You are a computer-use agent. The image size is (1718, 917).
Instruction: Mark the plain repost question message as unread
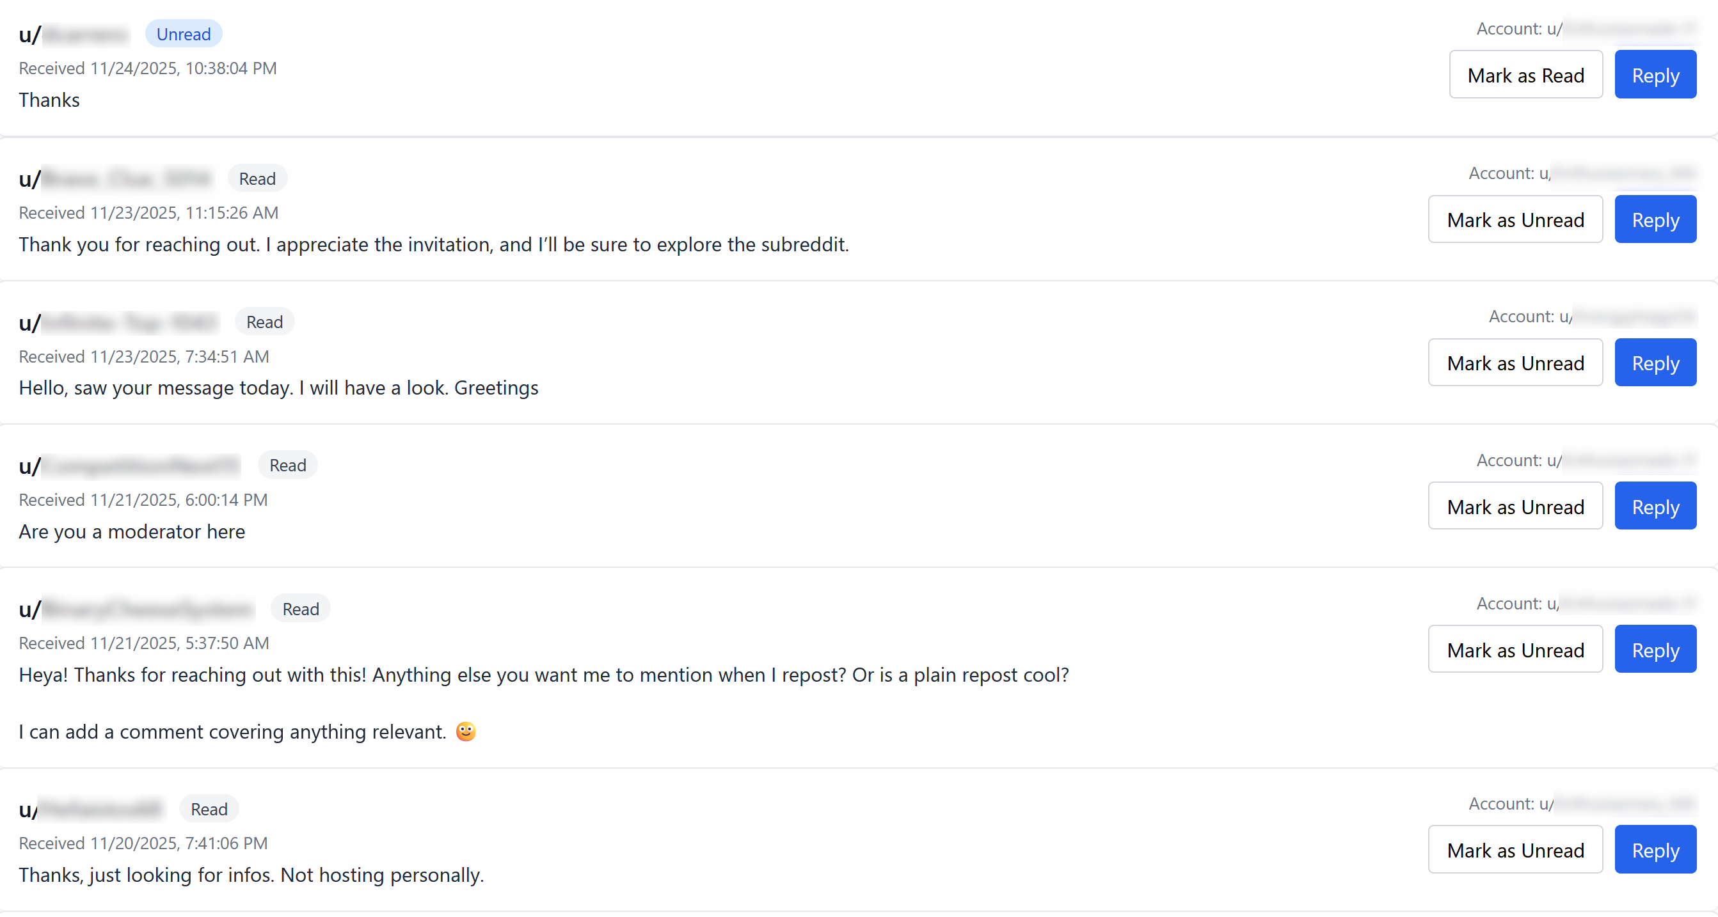pyautogui.click(x=1515, y=650)
